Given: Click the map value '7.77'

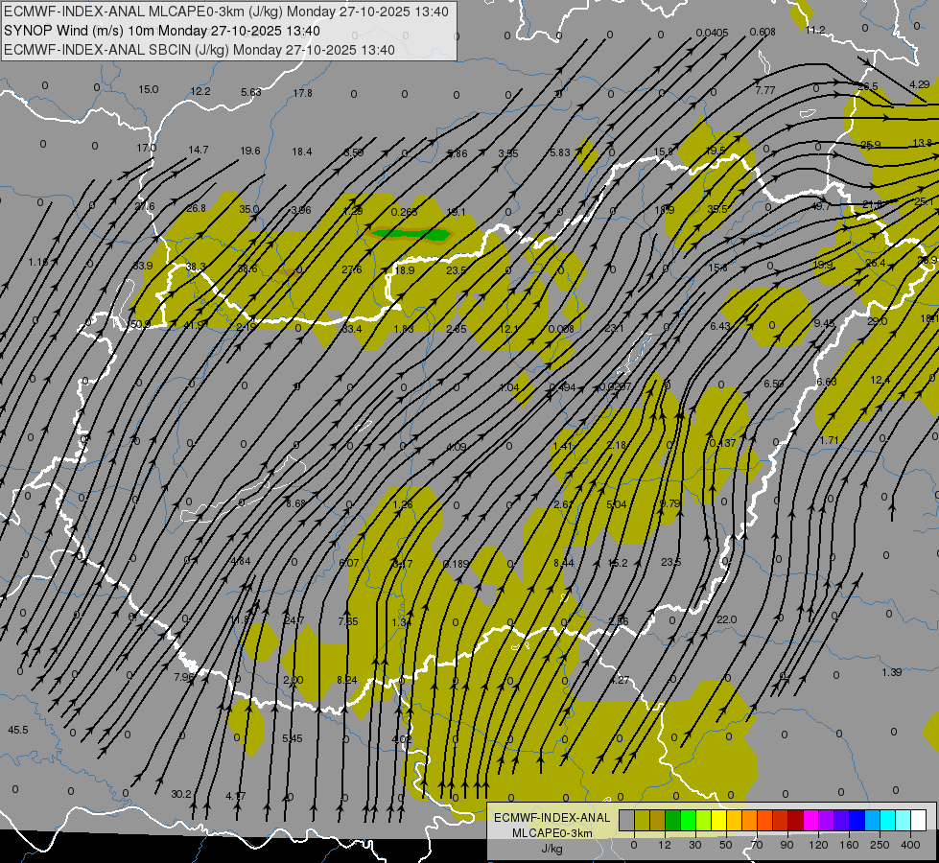Looking at the screenshot, I should 765,90.
